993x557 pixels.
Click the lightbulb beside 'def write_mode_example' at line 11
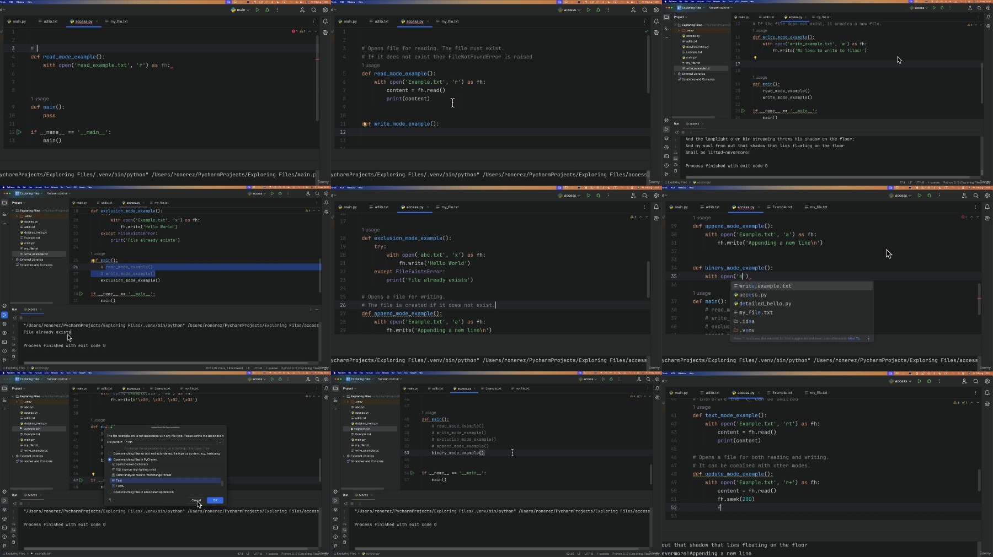tap(364, 124)
